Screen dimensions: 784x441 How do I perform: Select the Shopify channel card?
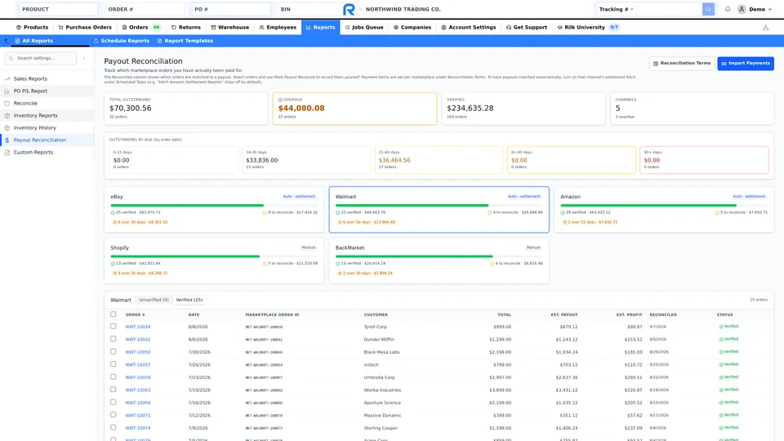click(214, 261)
